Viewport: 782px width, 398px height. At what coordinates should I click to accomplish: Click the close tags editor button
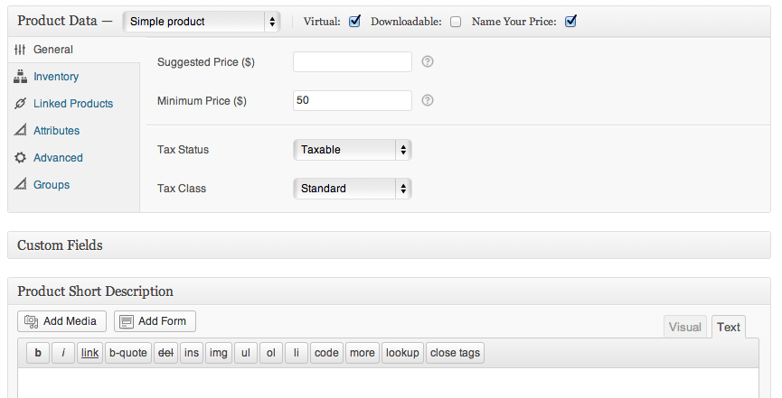coord(455,353)
